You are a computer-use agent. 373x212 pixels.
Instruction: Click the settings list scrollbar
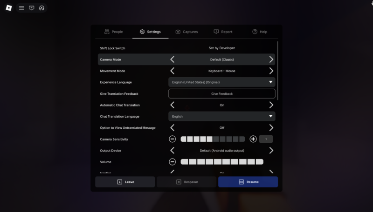pyautogui.click(x=277, y=71)
